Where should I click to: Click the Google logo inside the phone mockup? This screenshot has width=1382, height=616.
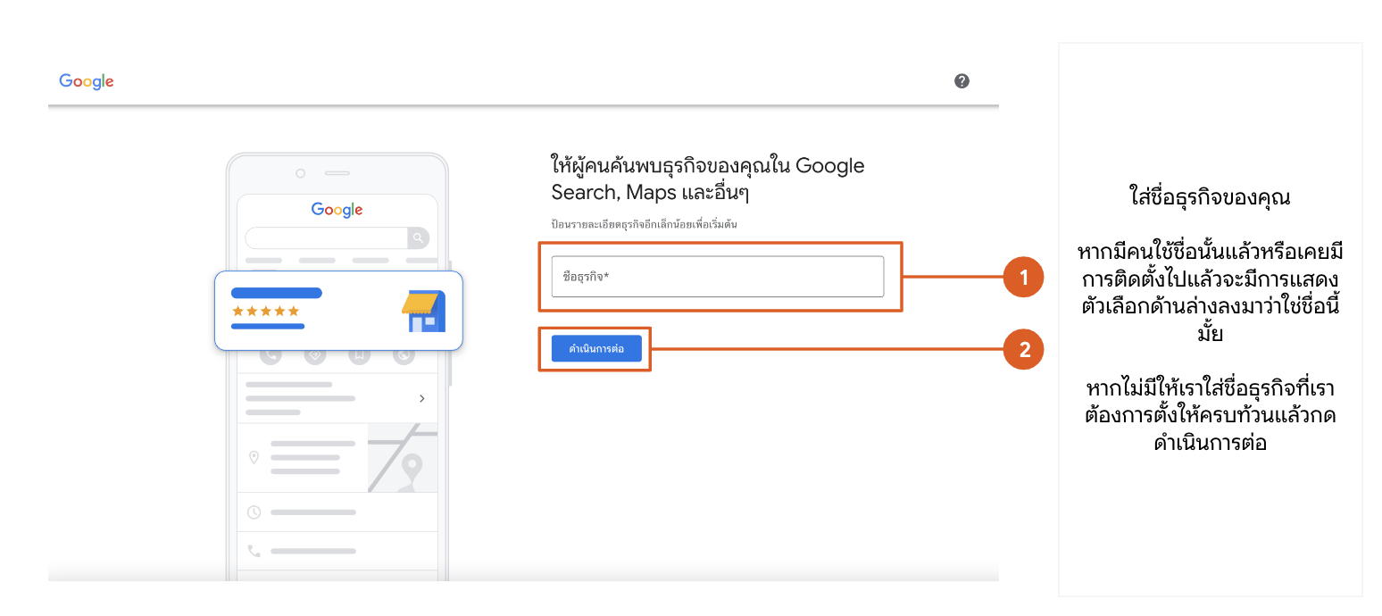point(337,210)
